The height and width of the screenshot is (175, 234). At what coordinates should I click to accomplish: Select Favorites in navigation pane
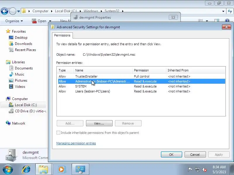[19, 32]
